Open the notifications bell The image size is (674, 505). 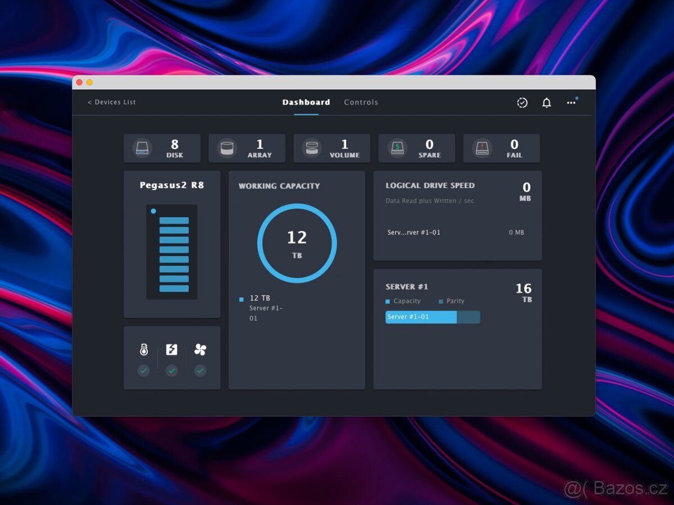[x=547, y=103]
